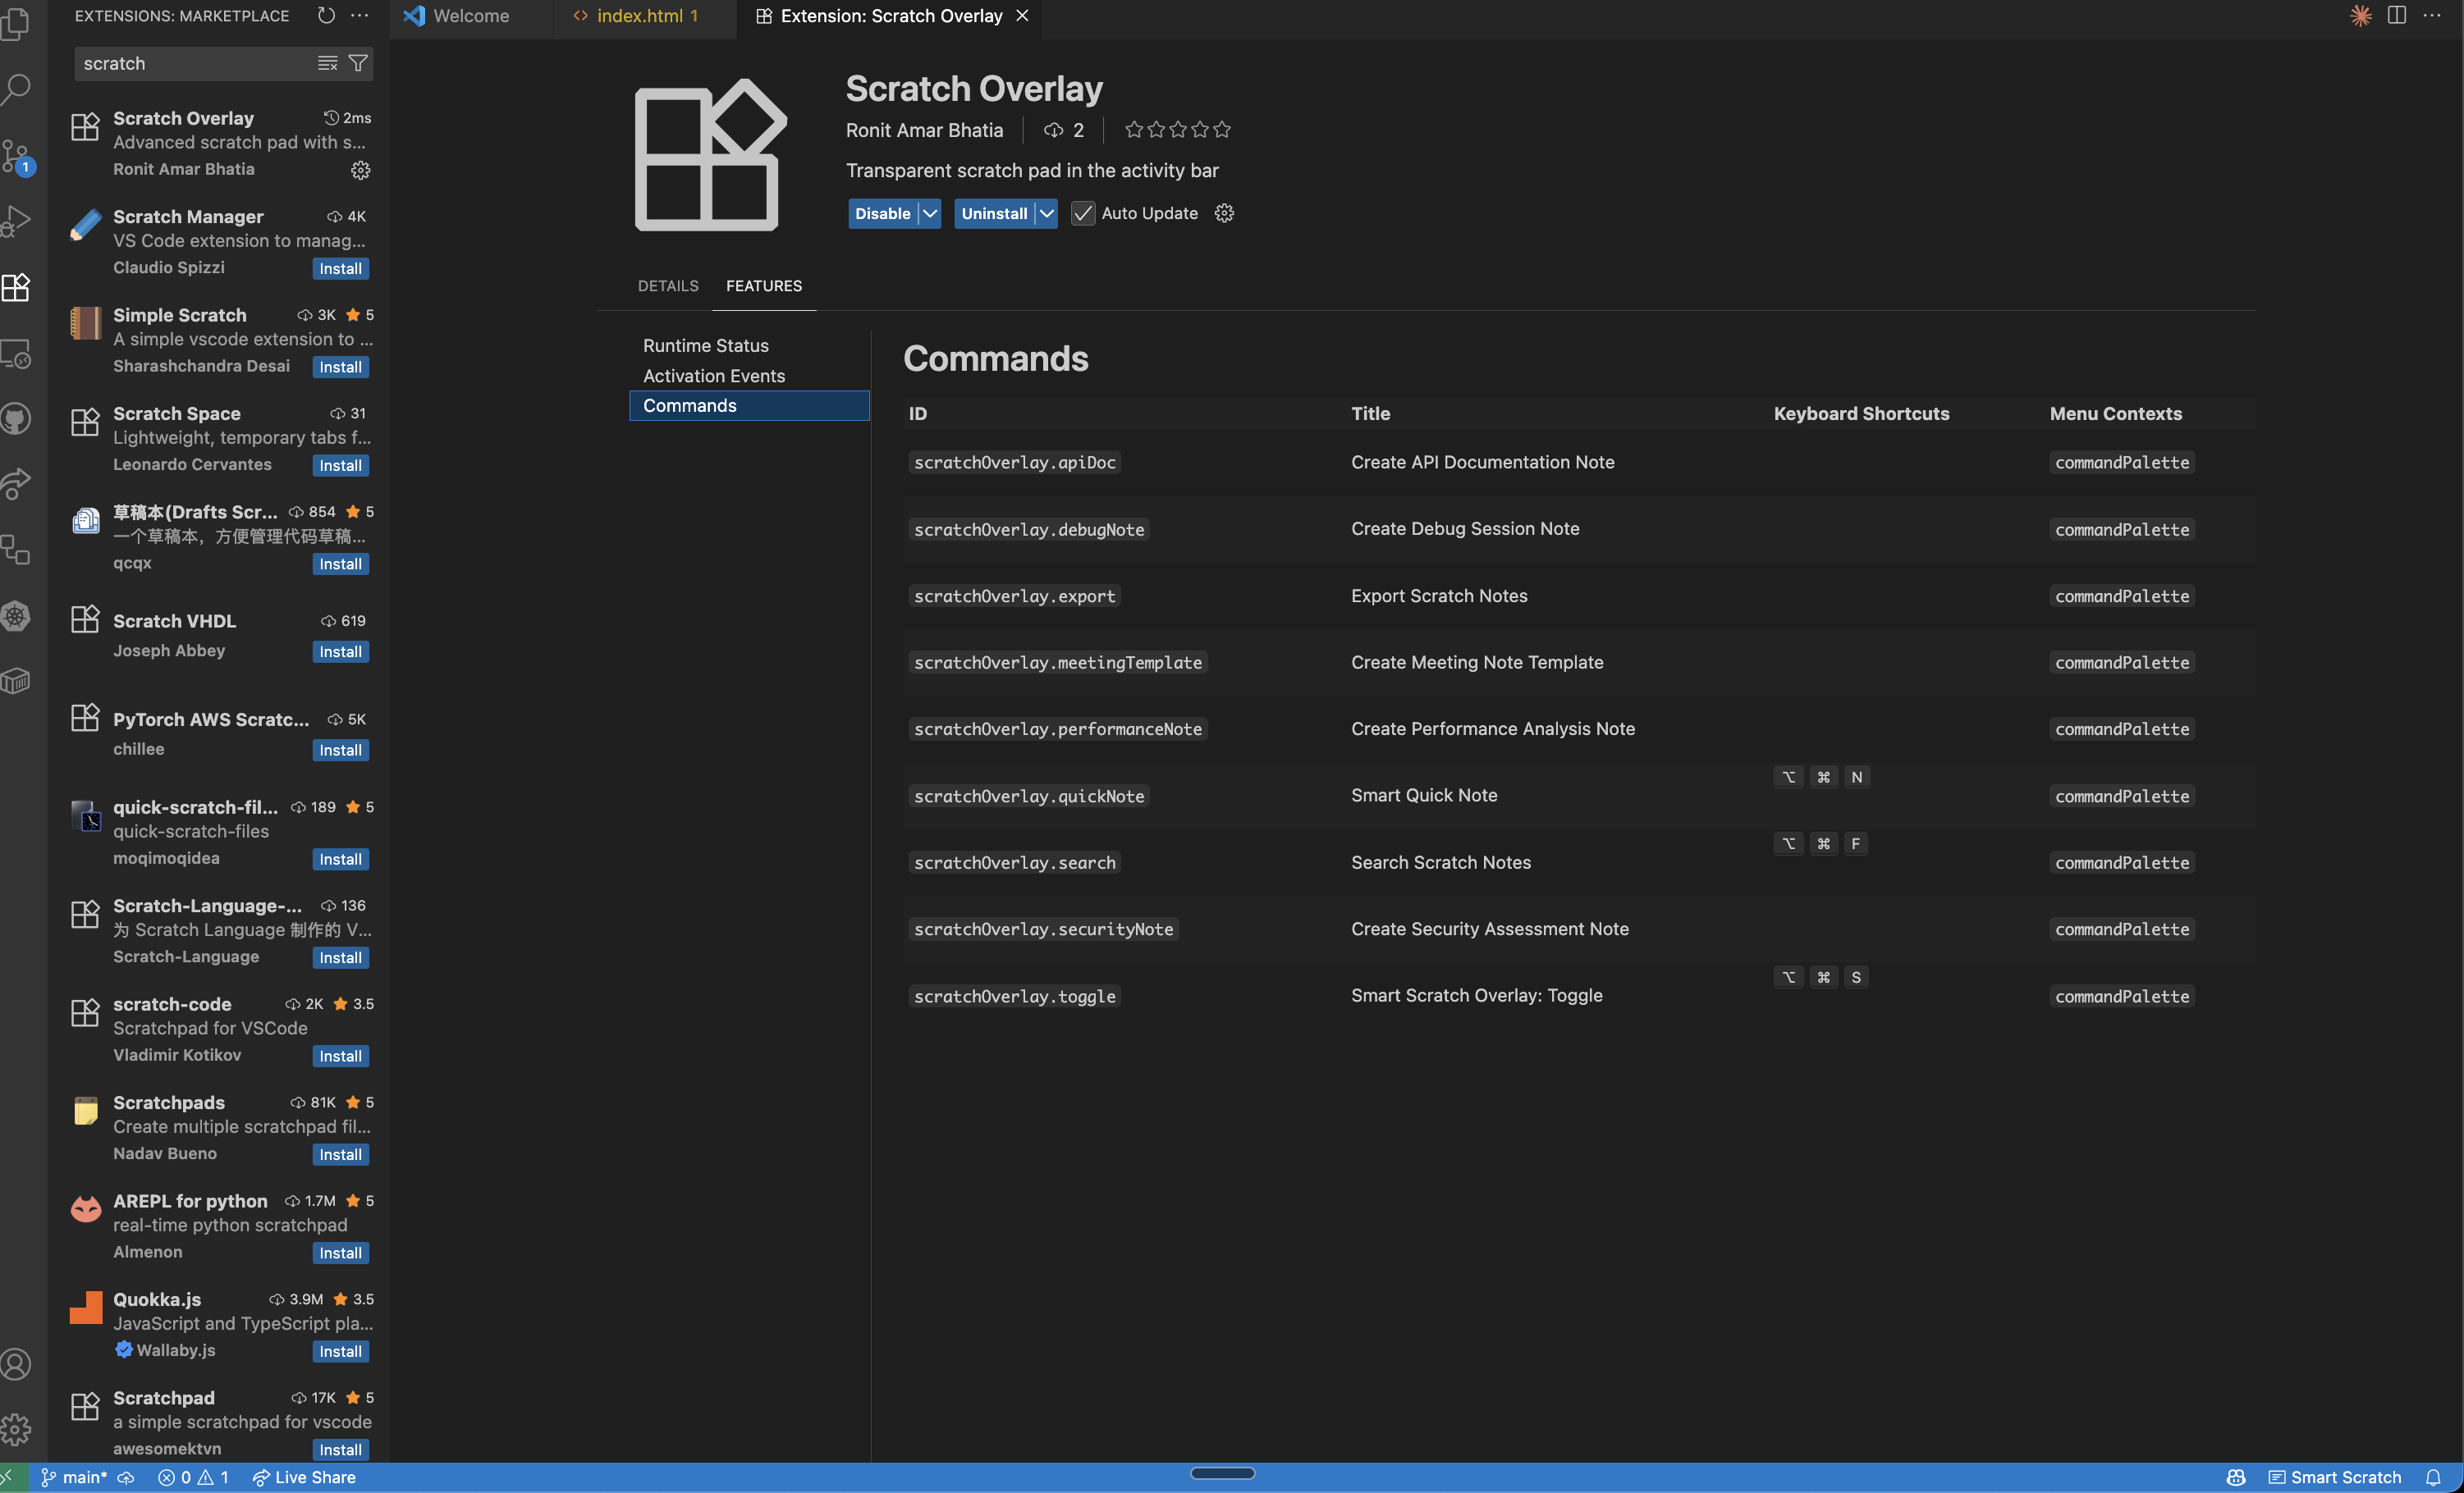
Task: Open manage gear for Scratch Overlay list item
Action: 360,170
